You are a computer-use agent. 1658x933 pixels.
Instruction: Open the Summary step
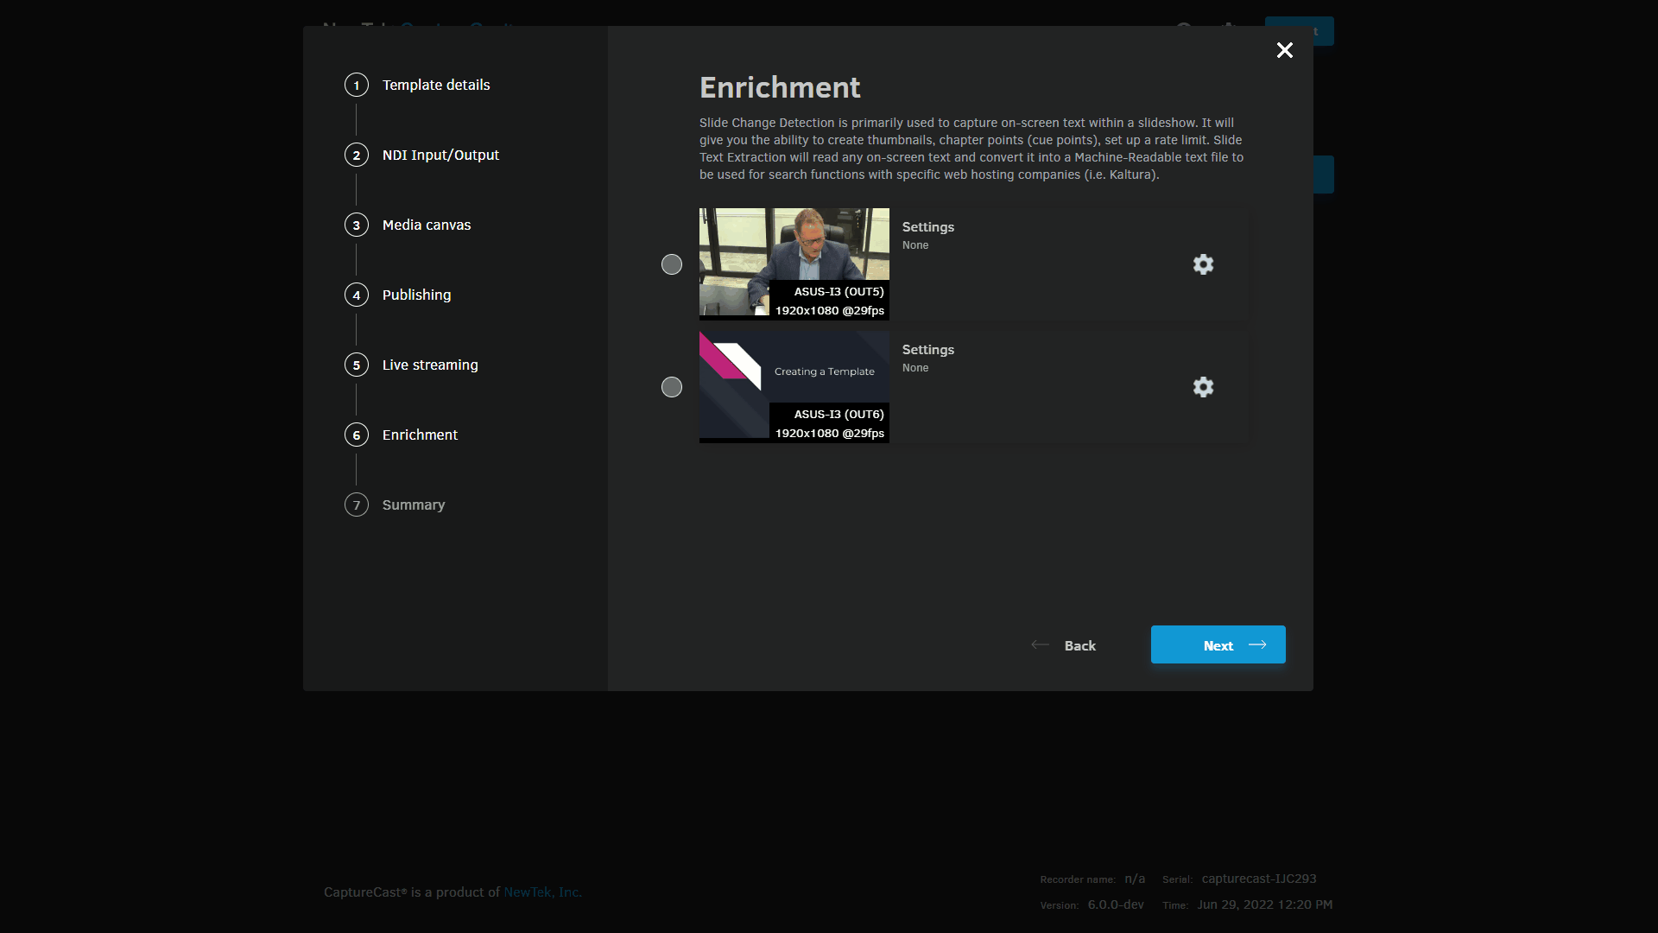[414, 505]
